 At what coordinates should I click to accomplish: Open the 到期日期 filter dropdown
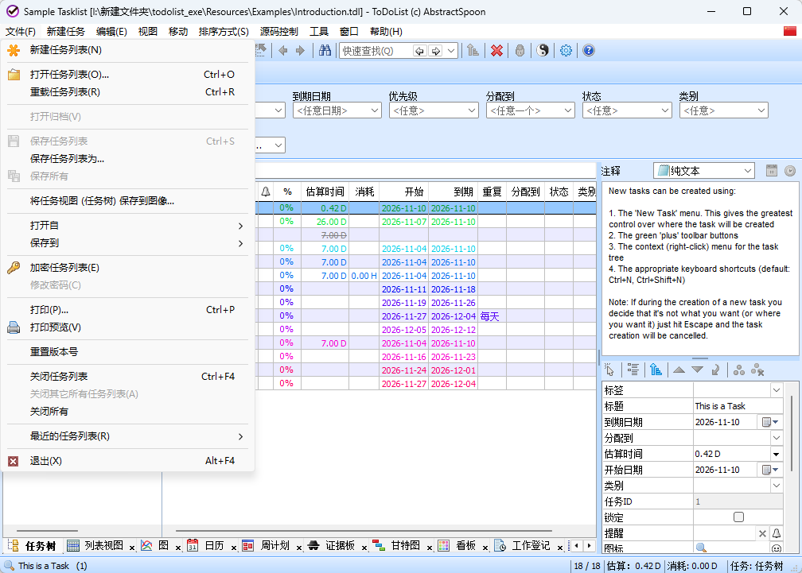click(337, 110)
